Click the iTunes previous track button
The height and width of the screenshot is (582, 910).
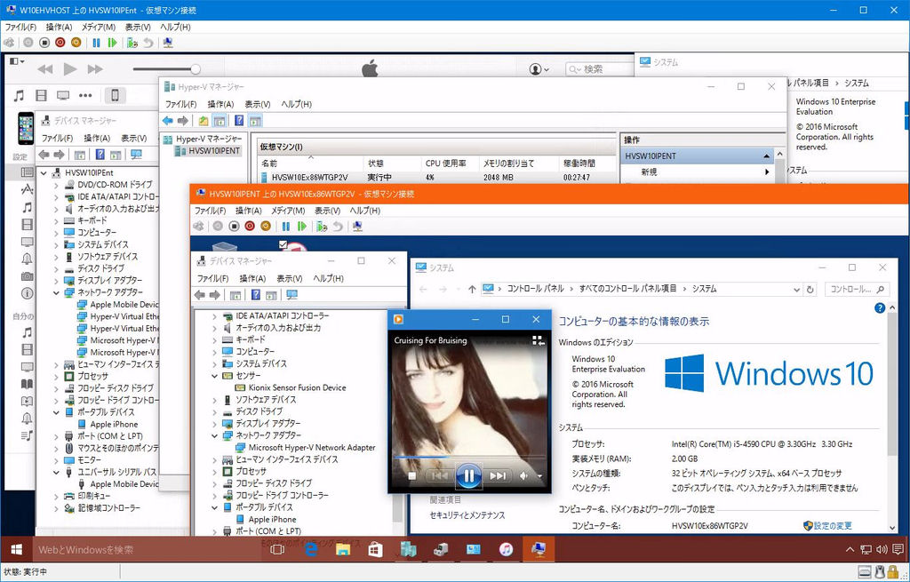point(44,69)
